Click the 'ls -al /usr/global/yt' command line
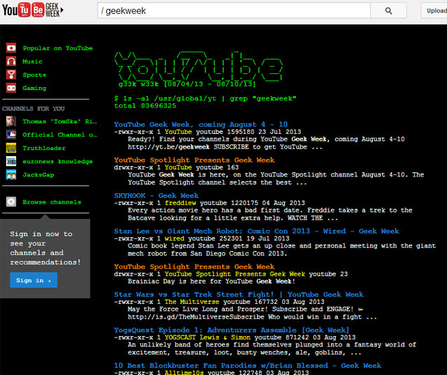447x375 pixels. 205,98
